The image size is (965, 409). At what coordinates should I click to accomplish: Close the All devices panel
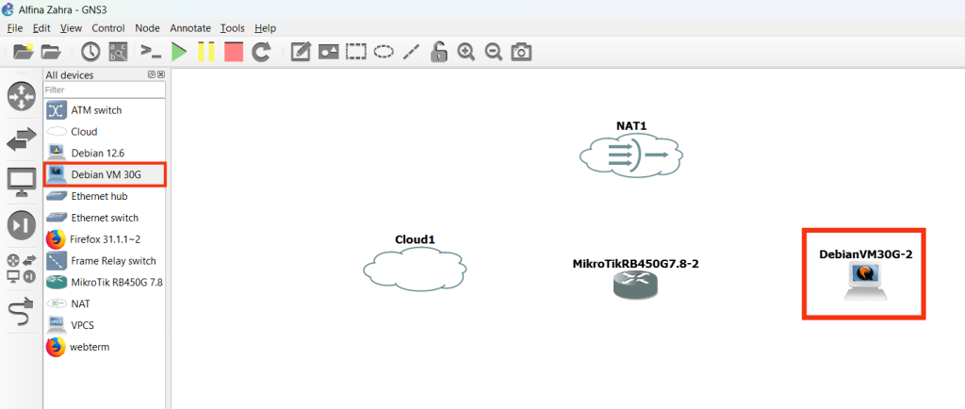pos(161,74)
